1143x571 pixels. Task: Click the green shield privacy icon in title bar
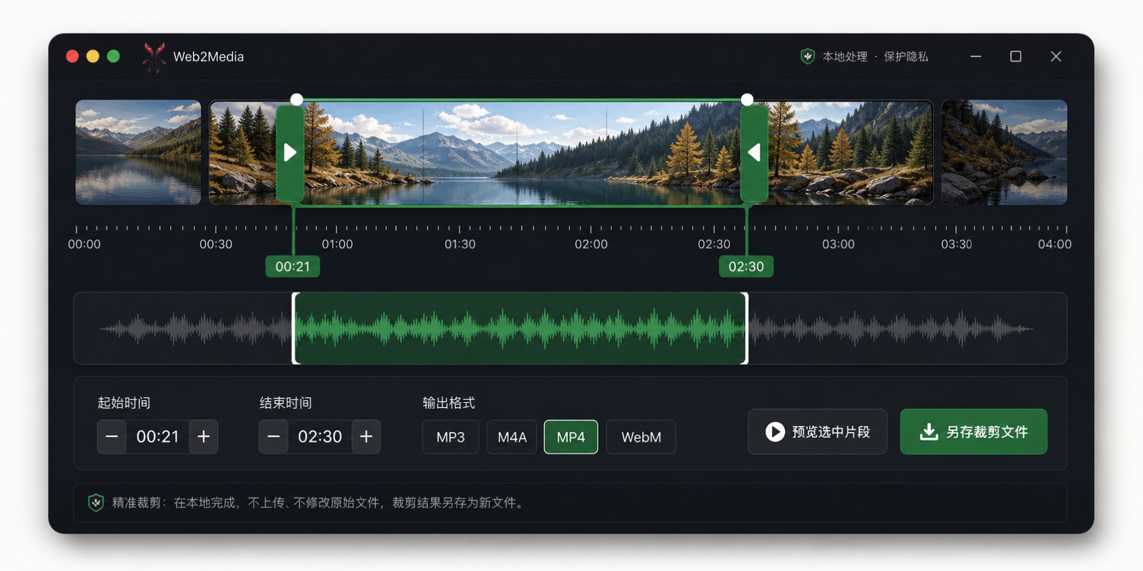pyautogui.click(x=807, y=56)
